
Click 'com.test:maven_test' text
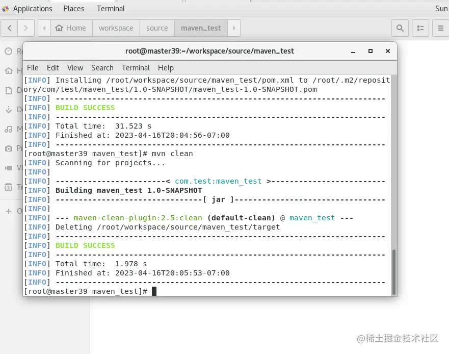pos(218,181)
